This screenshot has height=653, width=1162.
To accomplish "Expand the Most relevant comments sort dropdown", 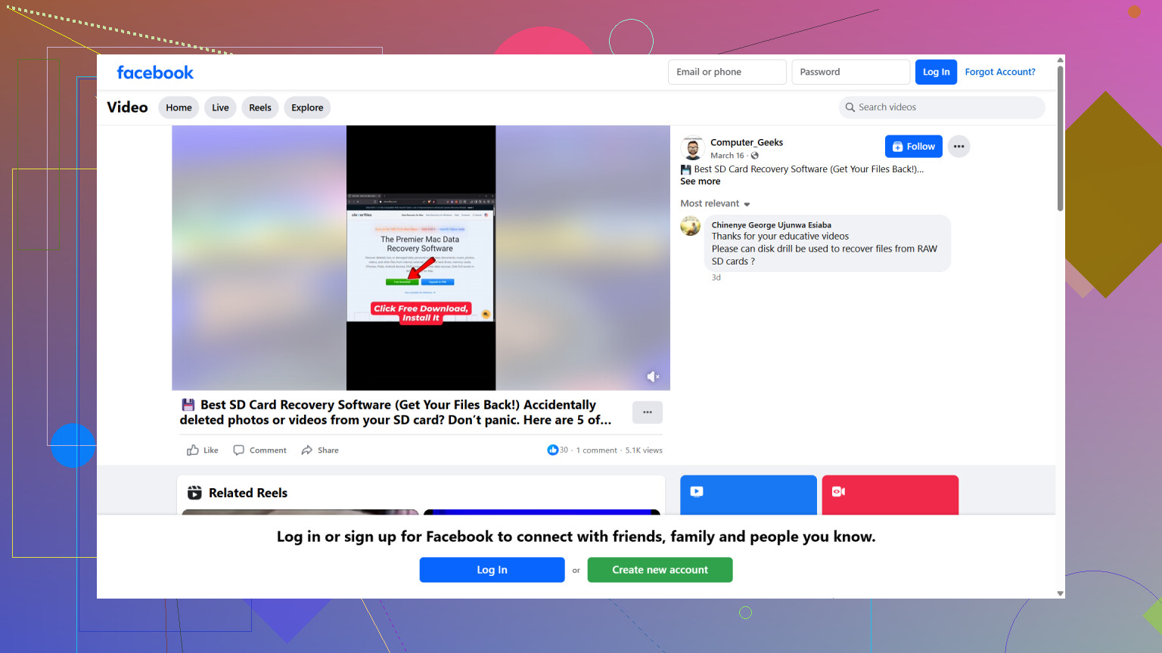I will tap(715, 204).
